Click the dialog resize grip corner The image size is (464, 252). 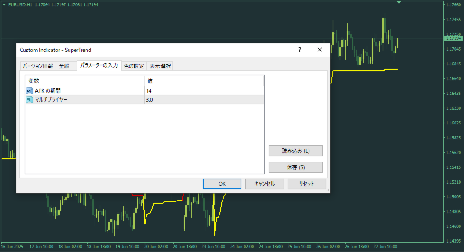327,191
